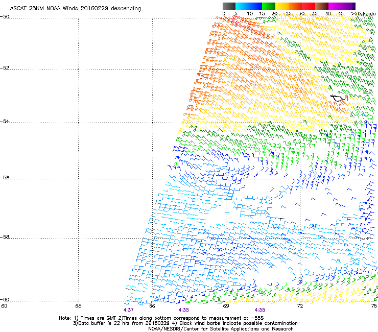Image resolution: width=378 pixels, height=332 pixels.
Task: Click the '-60' latitude axis label
Action: click(5, 299)
